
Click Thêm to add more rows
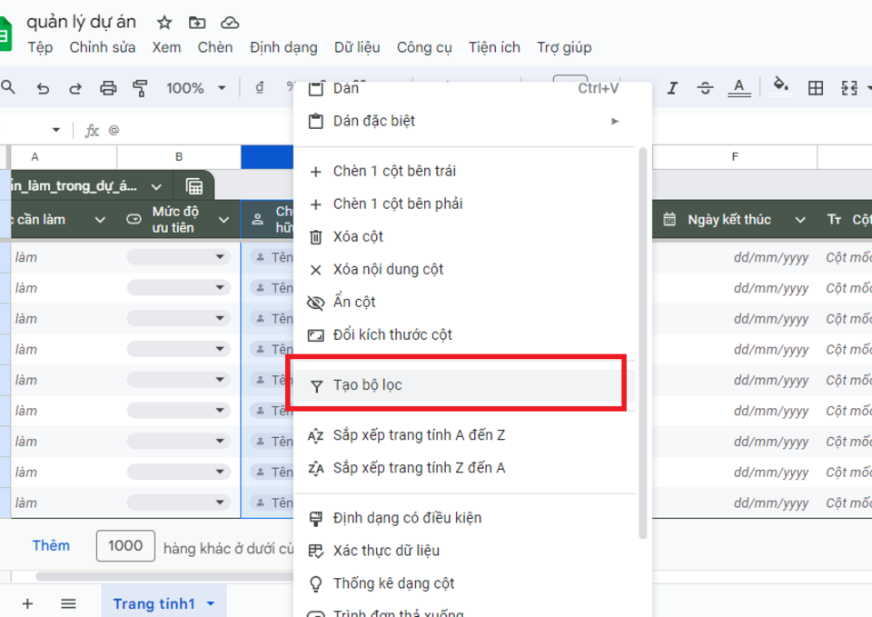click(x=51, y=545)
